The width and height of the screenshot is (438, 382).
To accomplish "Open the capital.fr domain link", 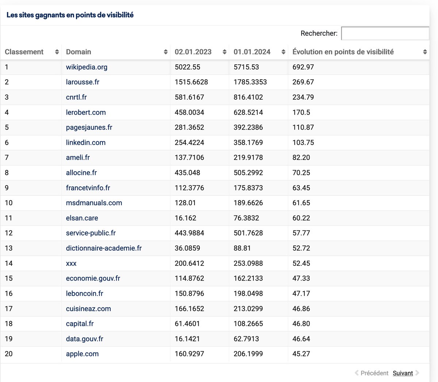I will pos(80,324).
